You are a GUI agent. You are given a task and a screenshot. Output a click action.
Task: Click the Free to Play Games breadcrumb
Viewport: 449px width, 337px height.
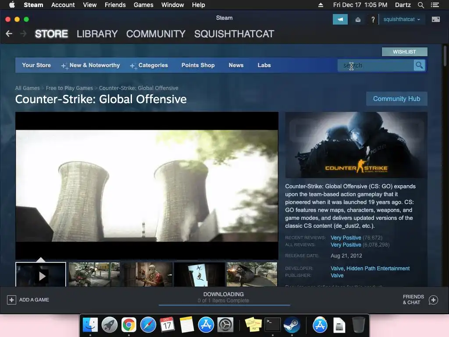click(x=69, y=88)
